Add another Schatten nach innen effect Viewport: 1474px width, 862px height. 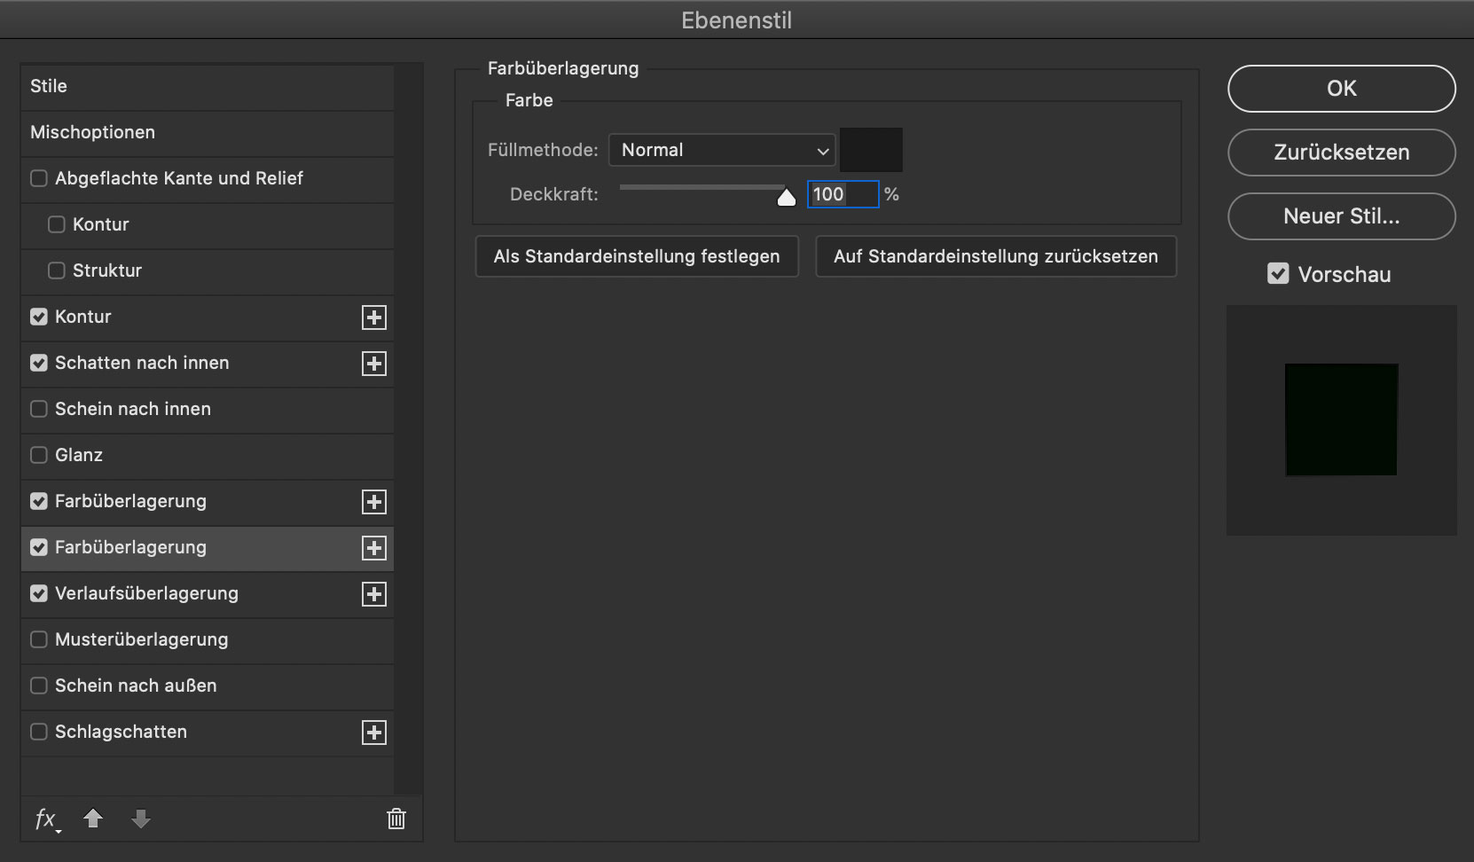coord(374,364)
